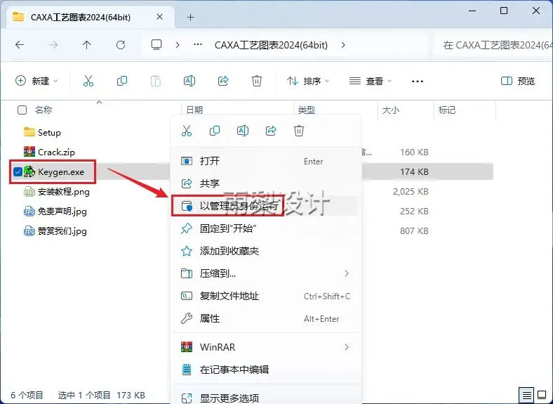Select the 安装教程.png file
Image resolution: width=553 pixels, height=404 pixels.
click(x=63, y=192)
